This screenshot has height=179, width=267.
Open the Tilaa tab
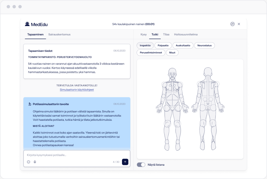coord(166,35)
